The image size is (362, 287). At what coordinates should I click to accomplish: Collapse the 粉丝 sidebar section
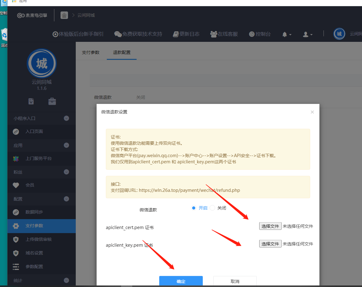66,172
